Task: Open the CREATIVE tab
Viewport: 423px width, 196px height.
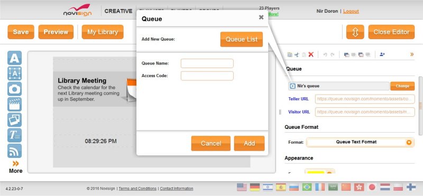Action: tap(118, 11)
